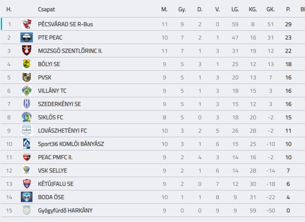Sort table by the P. points column
Screen dimensions: 305x222
(288, 9)
